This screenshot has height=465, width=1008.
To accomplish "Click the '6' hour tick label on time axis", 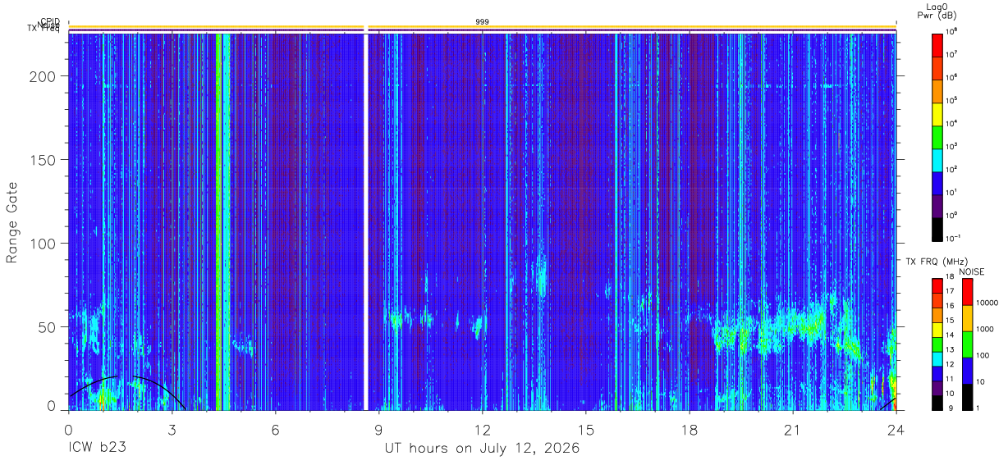I will [x=275, y=430].
